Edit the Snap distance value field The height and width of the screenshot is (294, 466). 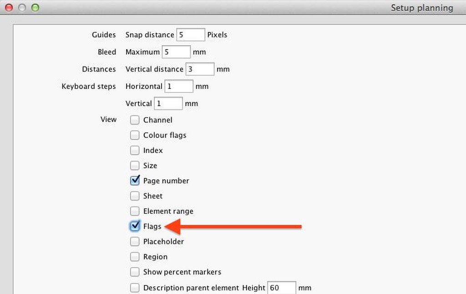191,34
